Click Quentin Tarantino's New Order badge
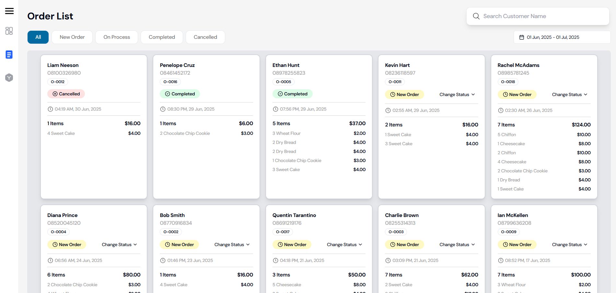The width and height of the screenshot is (616, 293). (x=292, y=244)
